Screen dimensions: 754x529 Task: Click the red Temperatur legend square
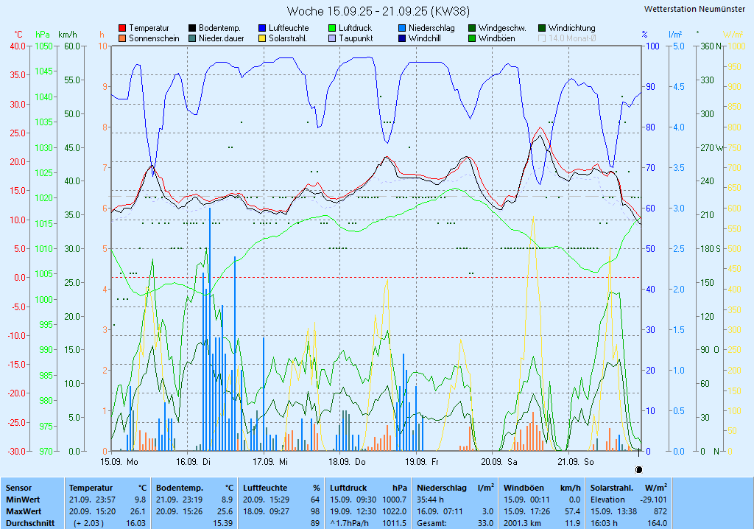coord(122,28)
